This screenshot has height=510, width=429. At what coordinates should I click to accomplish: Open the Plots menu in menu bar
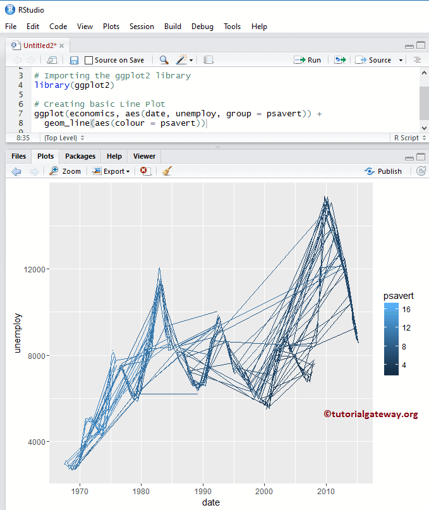pyautogui.click(x=111, y=27)
